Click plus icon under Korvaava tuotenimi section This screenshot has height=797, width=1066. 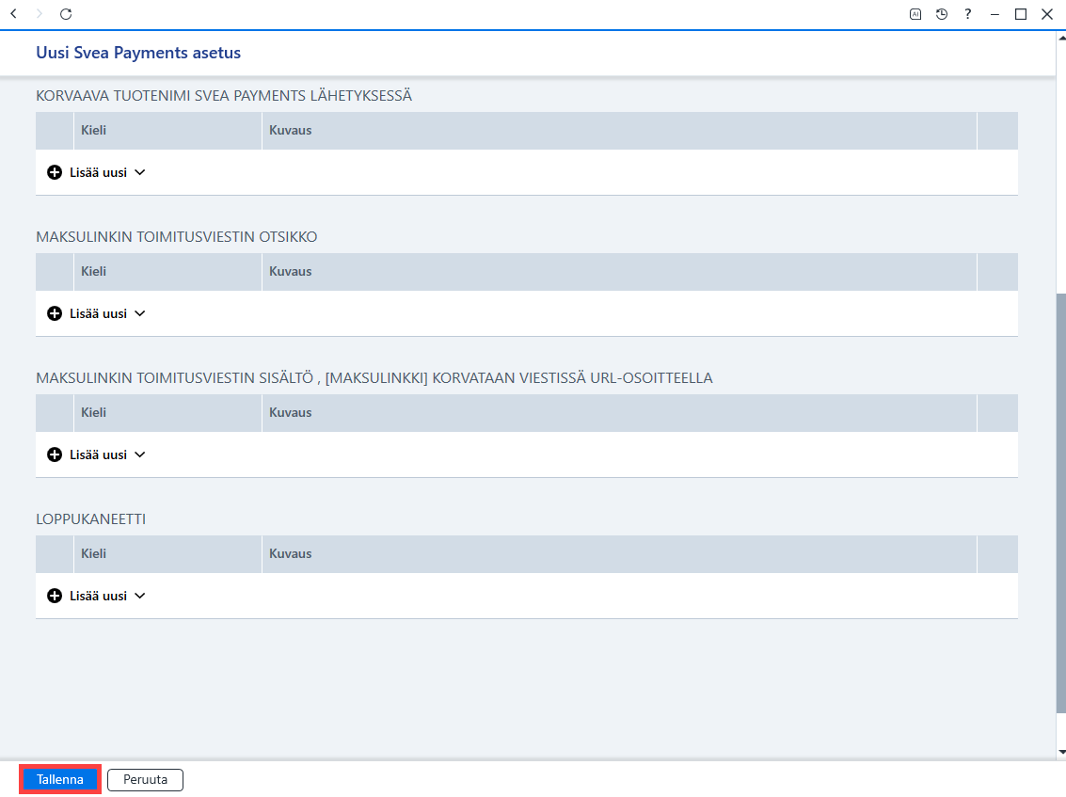click(x=55, y=173)
